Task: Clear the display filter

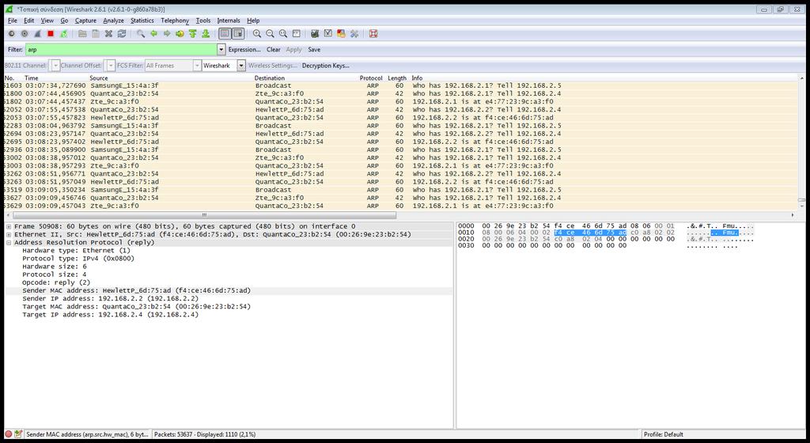Action: coord(273,50)
